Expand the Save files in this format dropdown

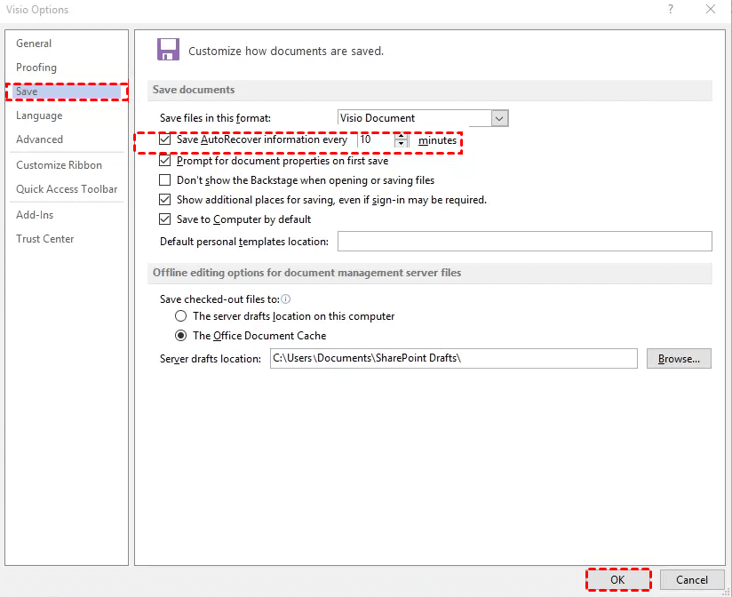click(499, 118)
